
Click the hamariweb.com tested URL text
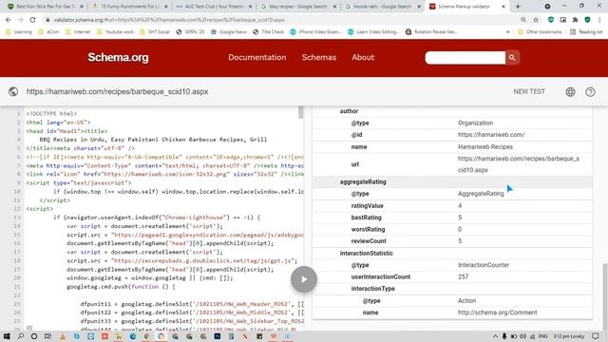tap(117, 91)
